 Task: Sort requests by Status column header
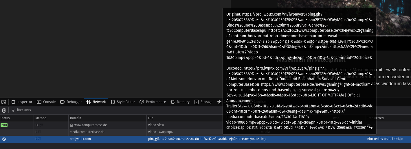[x=17, y=118]
